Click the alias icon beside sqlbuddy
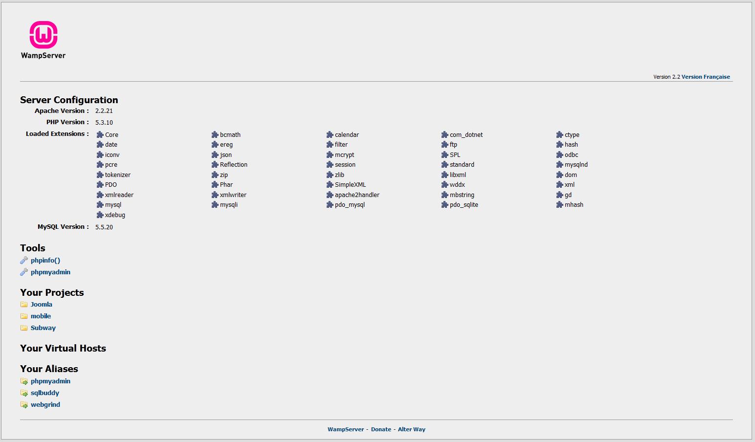 [24, 393]
